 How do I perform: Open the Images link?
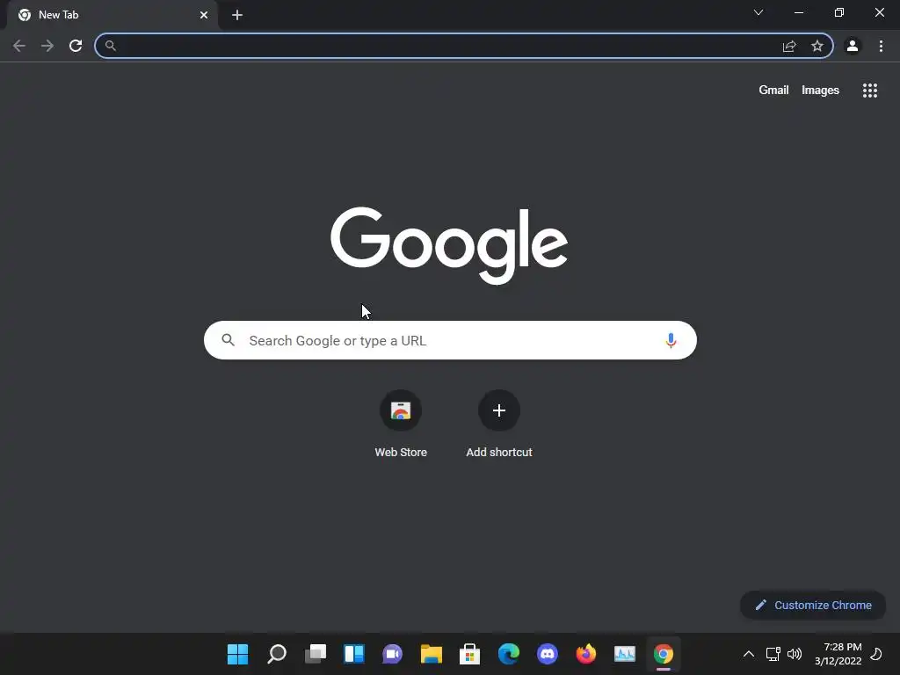click(820, 91)
